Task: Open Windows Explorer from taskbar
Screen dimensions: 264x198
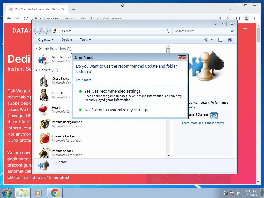Action: tap(23, 193)
